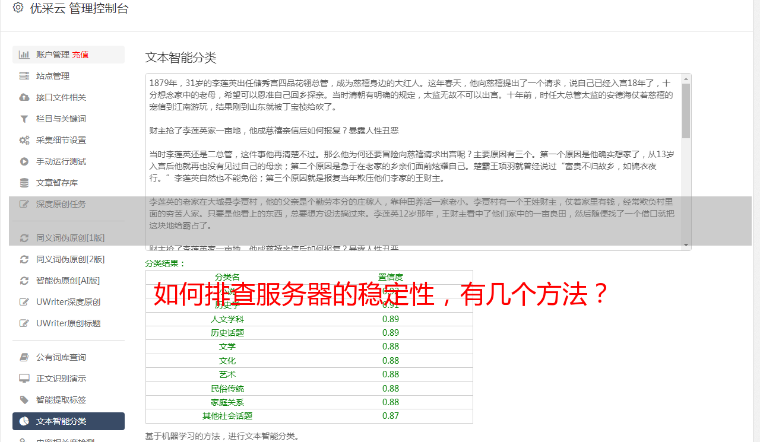Click the 文化 category cell

coord(227,361)
